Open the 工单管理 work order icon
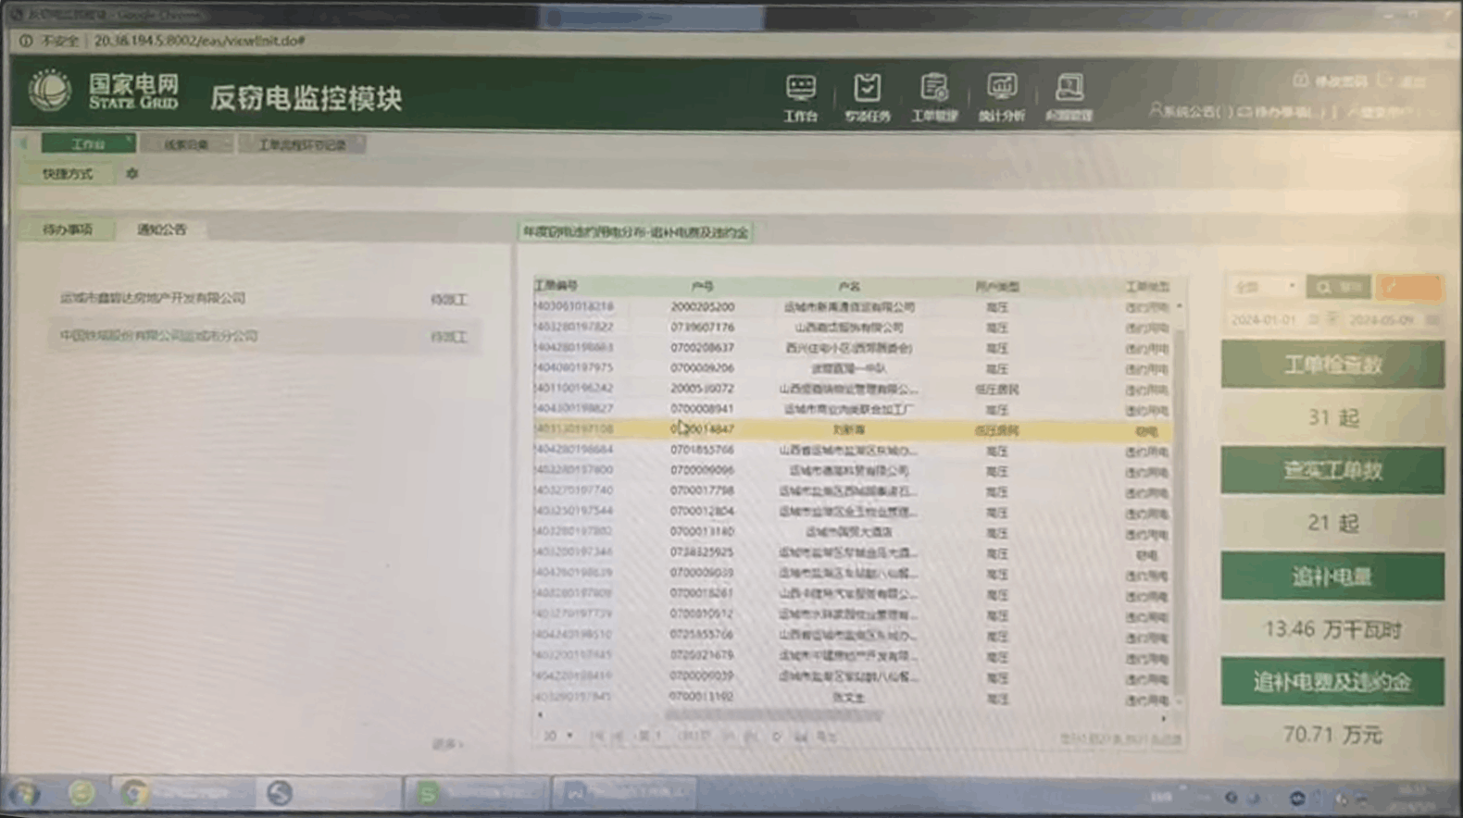1463x818 pixels. [x=933, y=89]
